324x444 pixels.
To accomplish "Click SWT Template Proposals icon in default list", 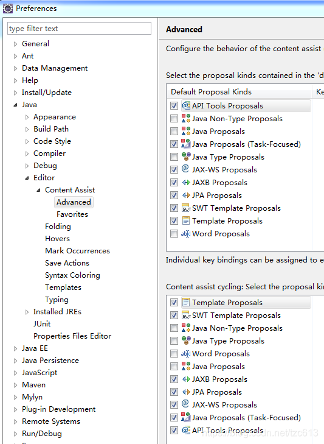I will [186, 208].
